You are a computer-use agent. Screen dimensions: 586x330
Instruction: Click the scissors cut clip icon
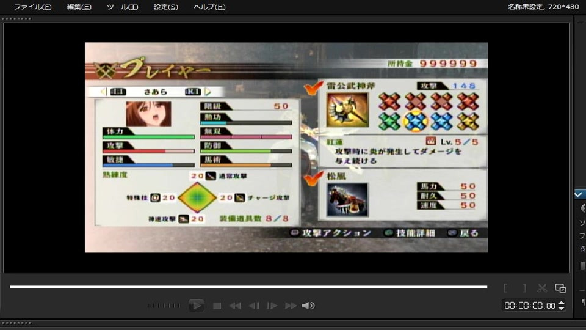point(542,288)
